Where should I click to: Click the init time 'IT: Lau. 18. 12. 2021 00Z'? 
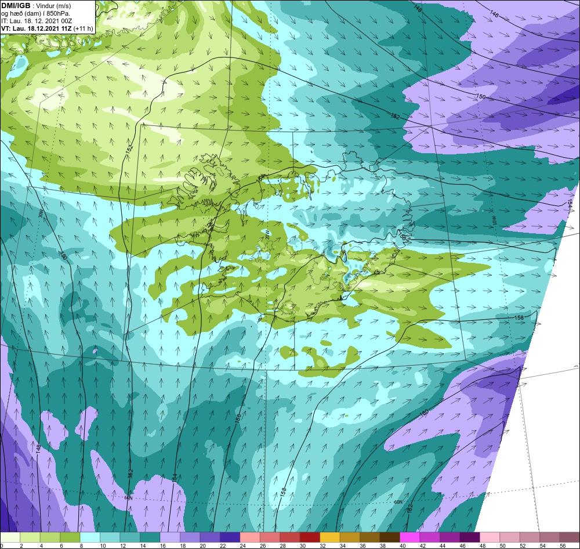click(x=37, y=21)
